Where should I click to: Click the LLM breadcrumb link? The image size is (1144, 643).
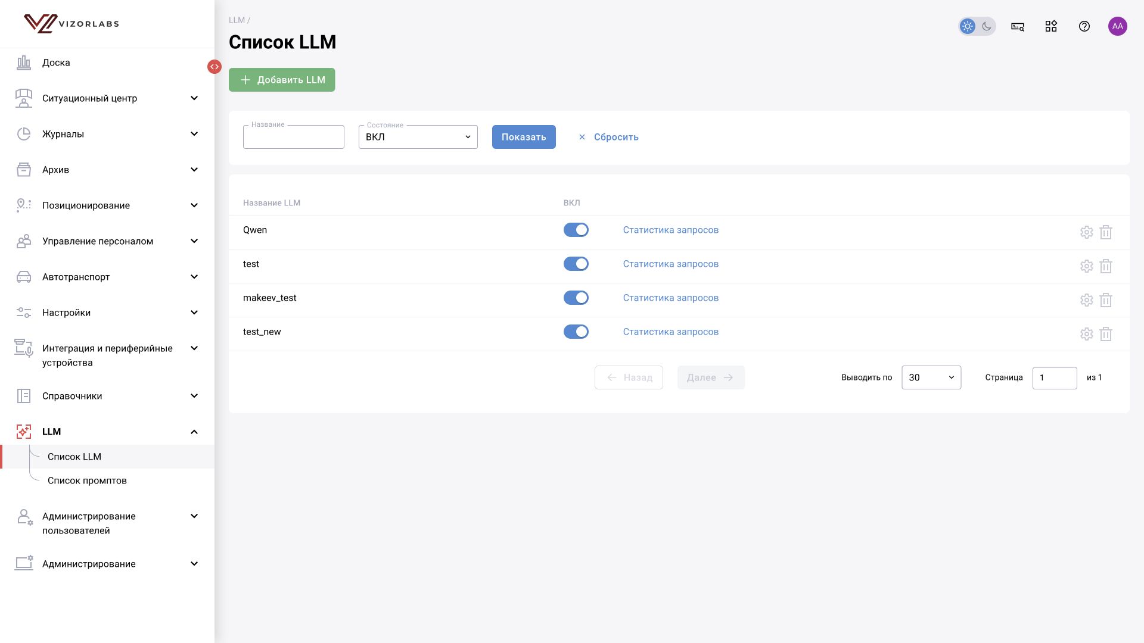[x=237, y=20]
